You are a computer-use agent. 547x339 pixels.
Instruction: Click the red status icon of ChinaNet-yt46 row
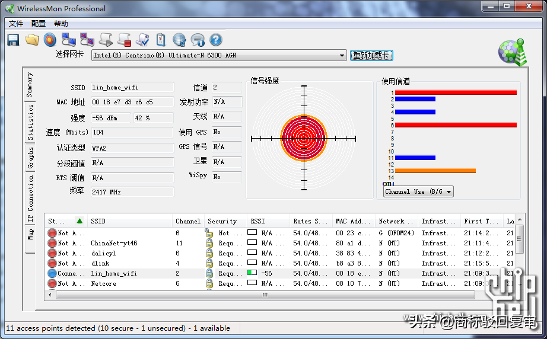click(52, 243)
